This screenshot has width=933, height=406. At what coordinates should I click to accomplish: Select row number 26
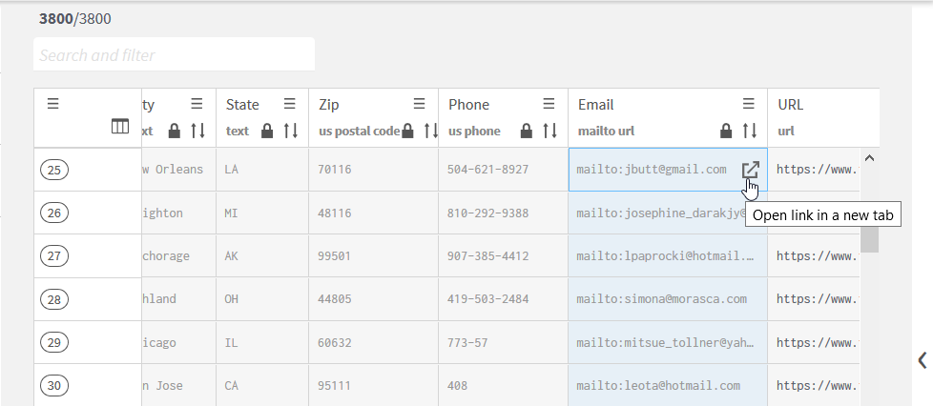coord(54,213)
